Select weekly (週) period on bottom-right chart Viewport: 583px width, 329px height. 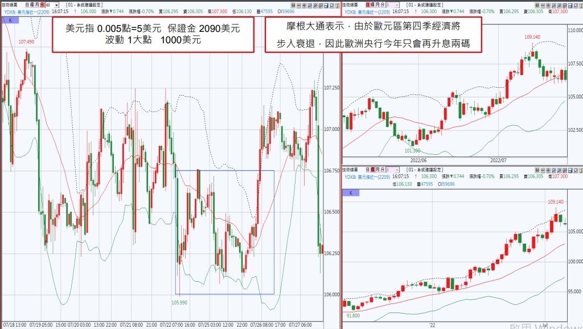373,170
